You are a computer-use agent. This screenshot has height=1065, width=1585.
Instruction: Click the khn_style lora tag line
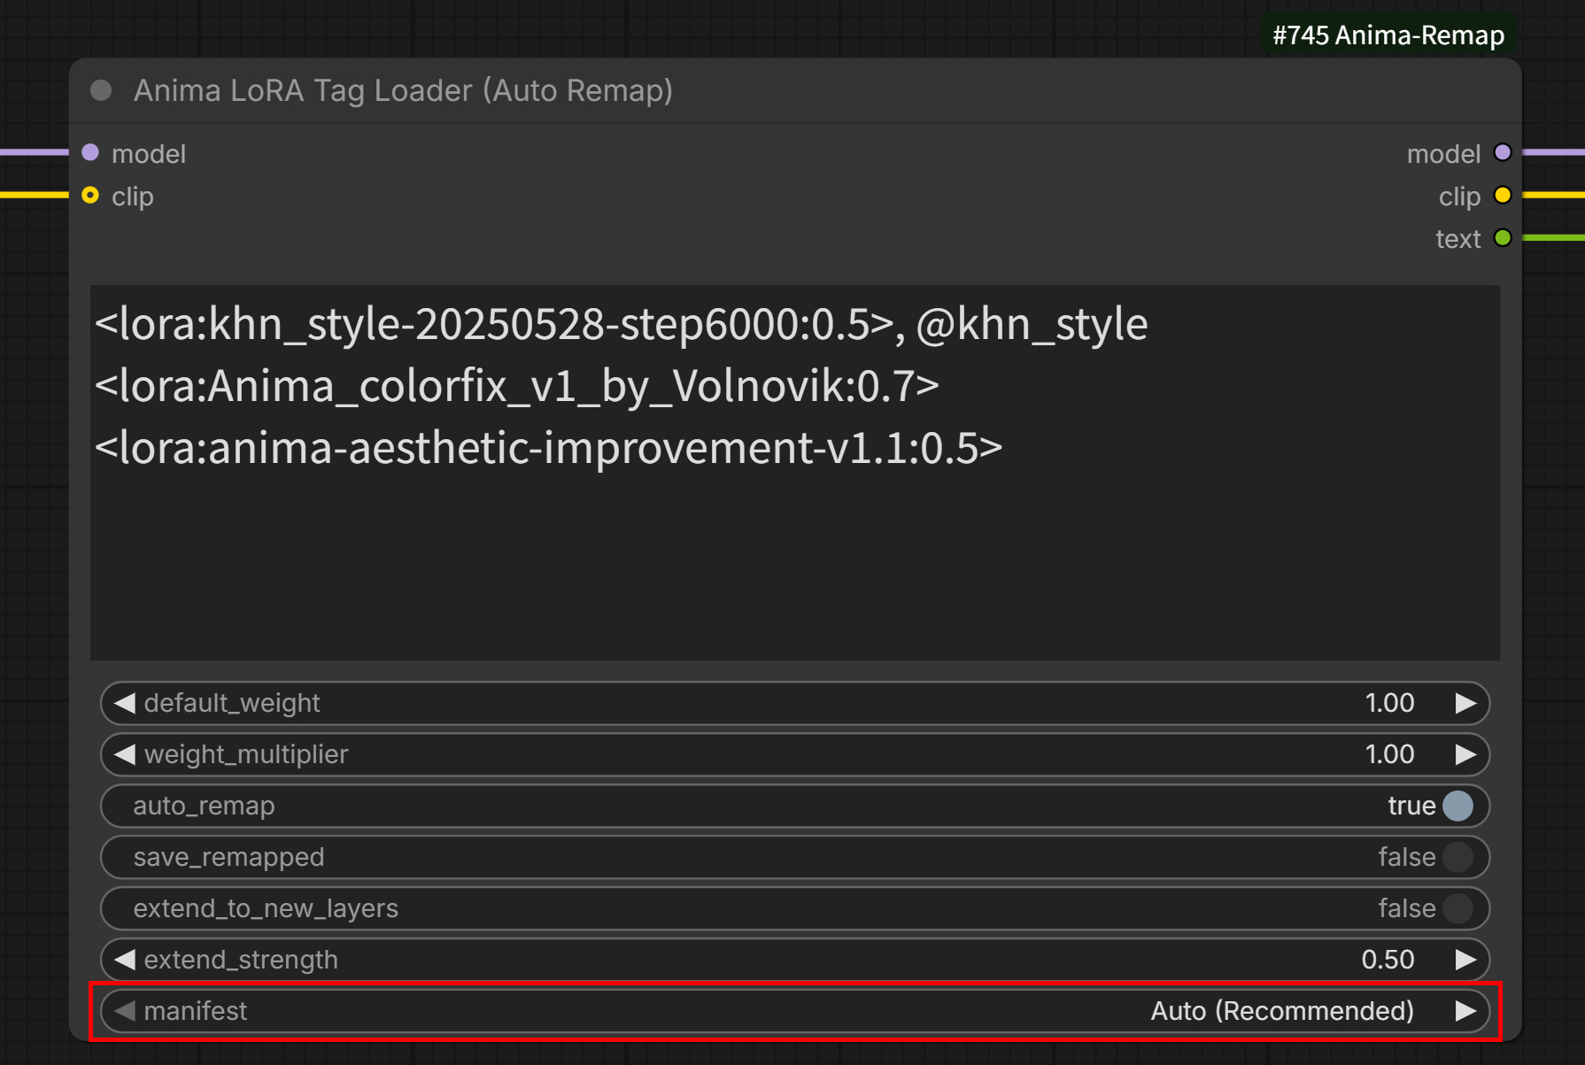pos(621,324)
